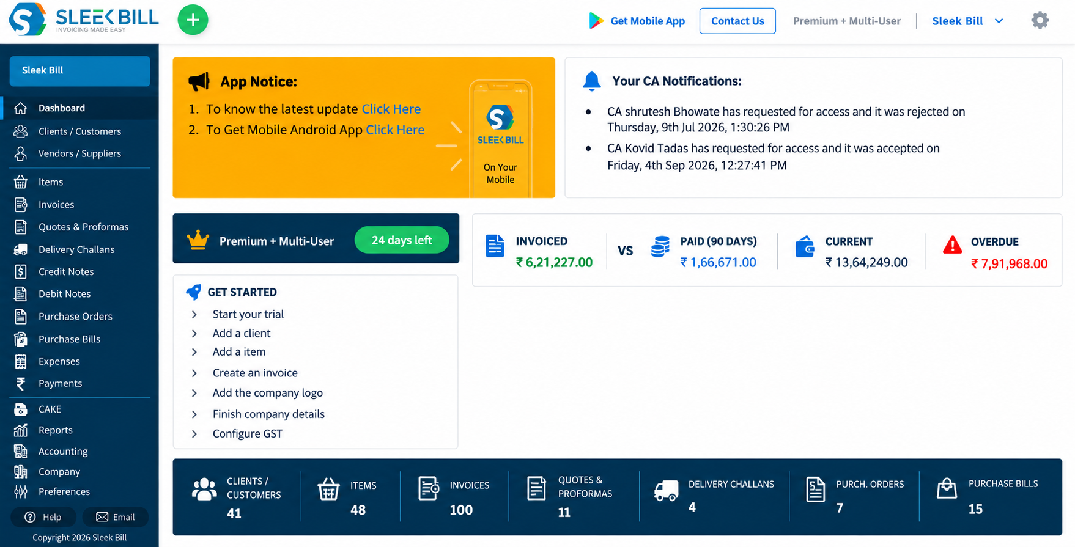Click the Items basket icon in stats bar
This screenshot has height=547, width=1075.
click(328, 490)
